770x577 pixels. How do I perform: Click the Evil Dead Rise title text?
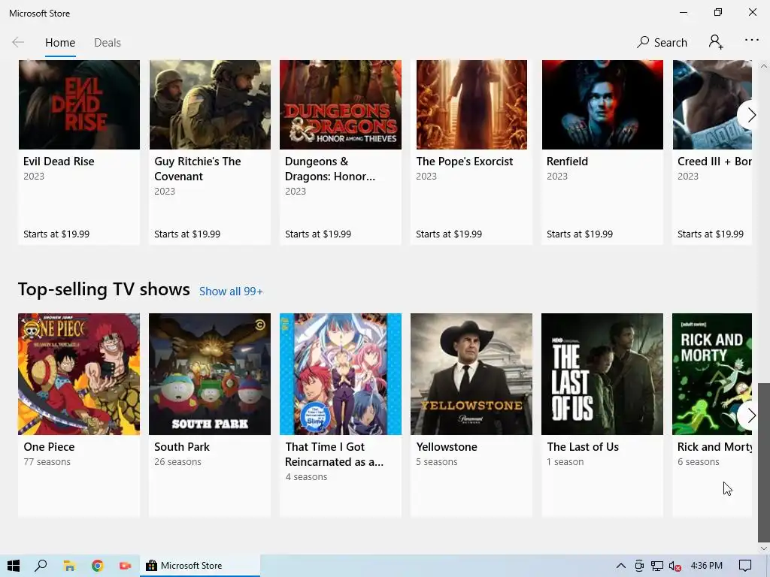coord(59,162)
